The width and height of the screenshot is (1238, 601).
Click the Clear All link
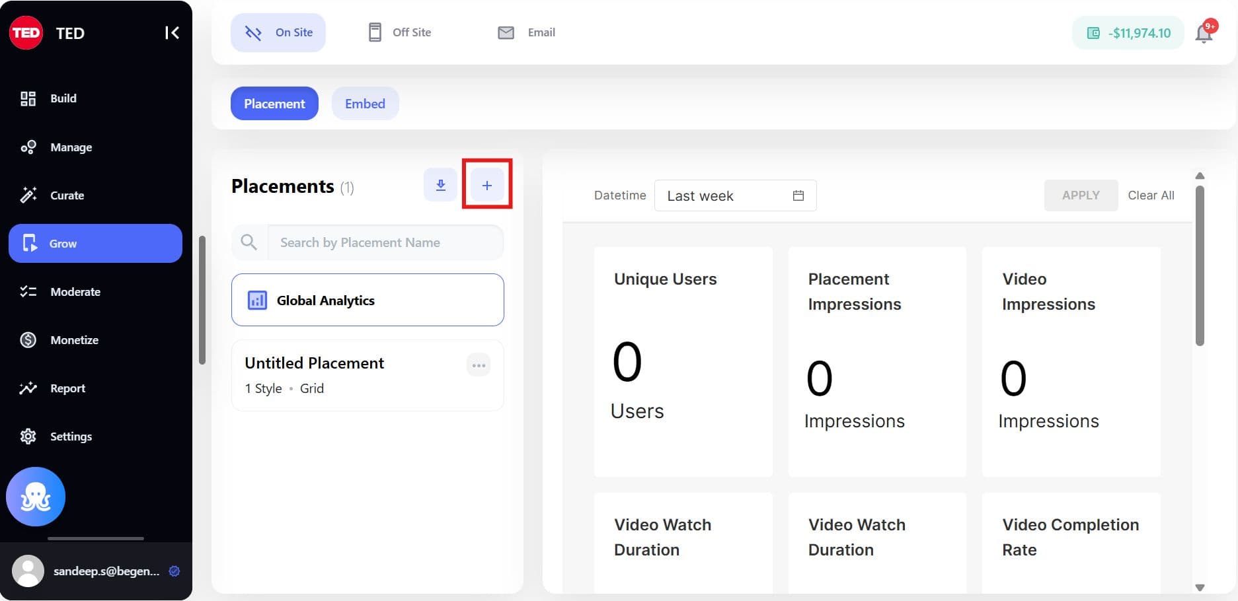(1151, 195)
